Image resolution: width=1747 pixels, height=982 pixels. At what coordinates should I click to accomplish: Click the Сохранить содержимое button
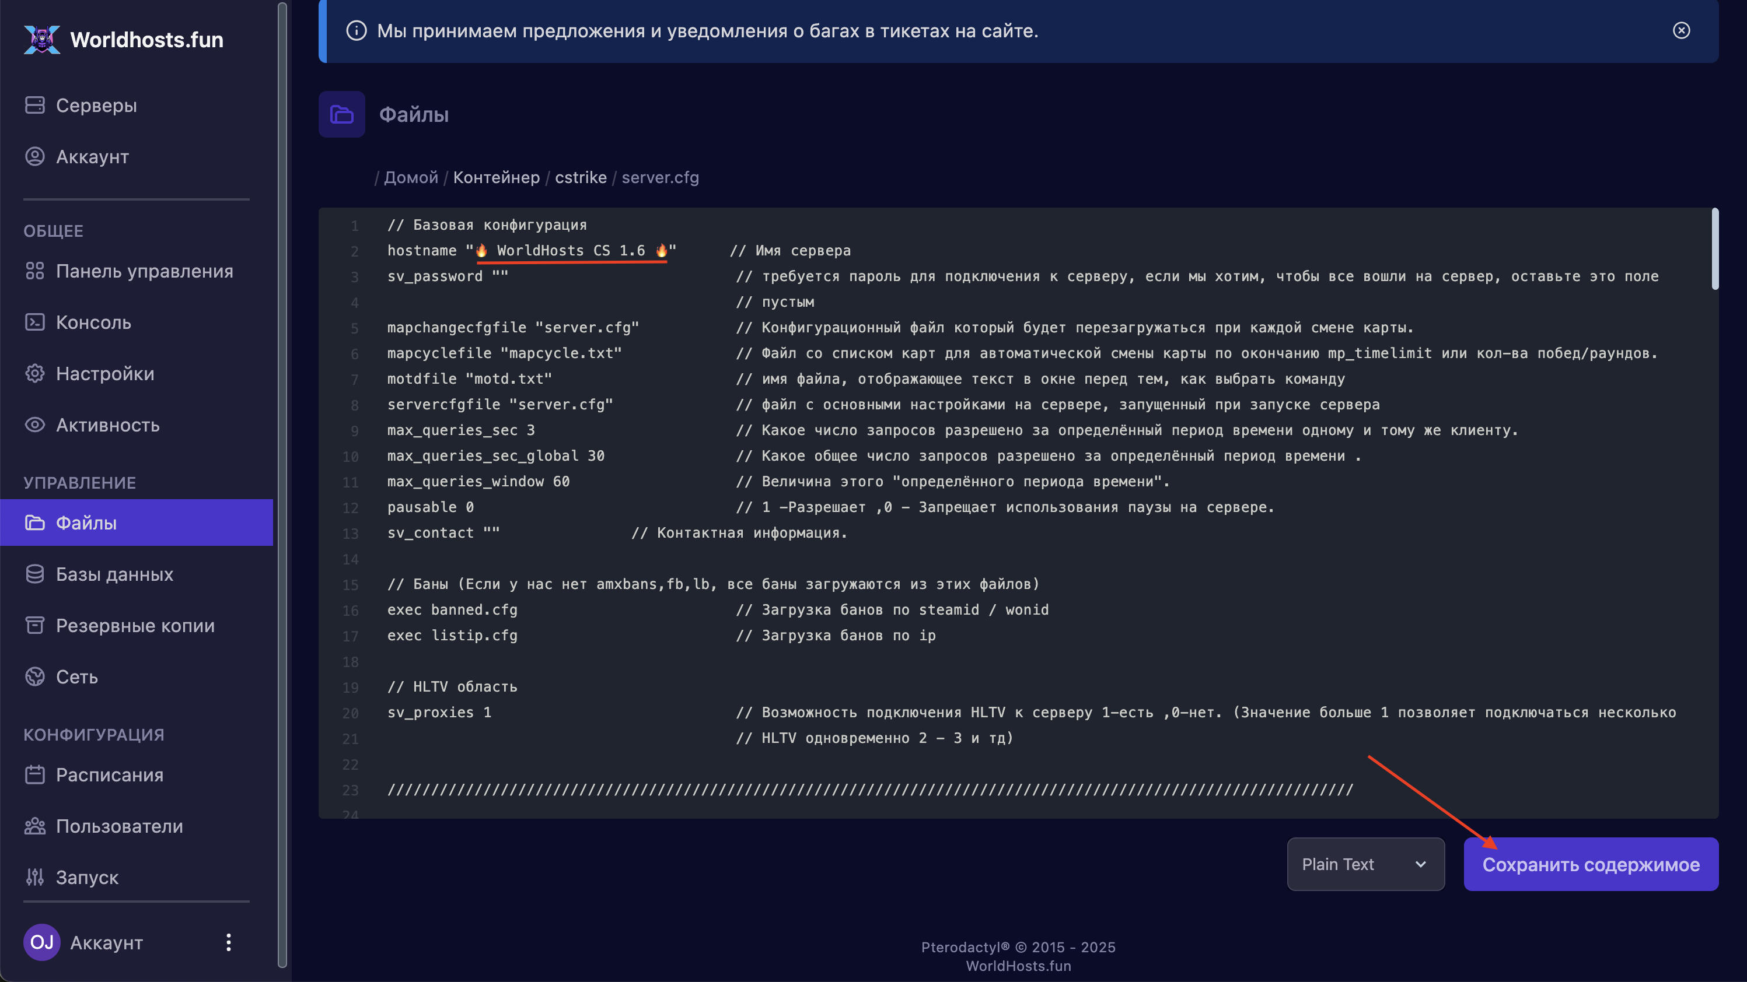click(x=1591, y=864)
